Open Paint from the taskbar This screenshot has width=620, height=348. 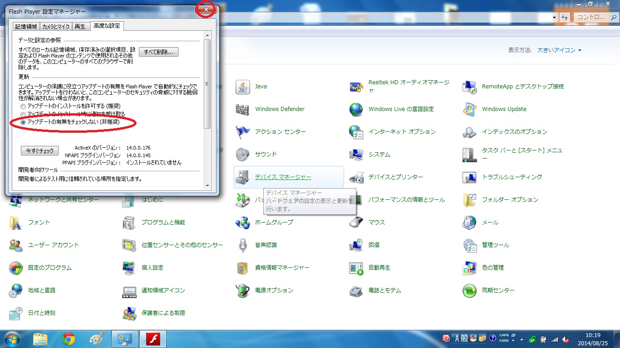pyautogui.click(x=96, y=339)
